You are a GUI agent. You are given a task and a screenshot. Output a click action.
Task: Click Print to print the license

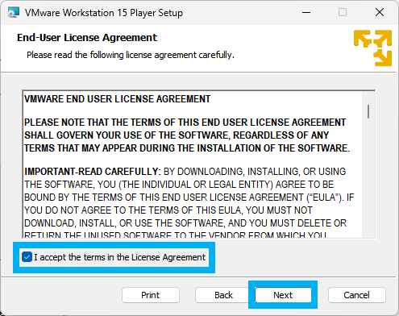click(x=151, y=295)
